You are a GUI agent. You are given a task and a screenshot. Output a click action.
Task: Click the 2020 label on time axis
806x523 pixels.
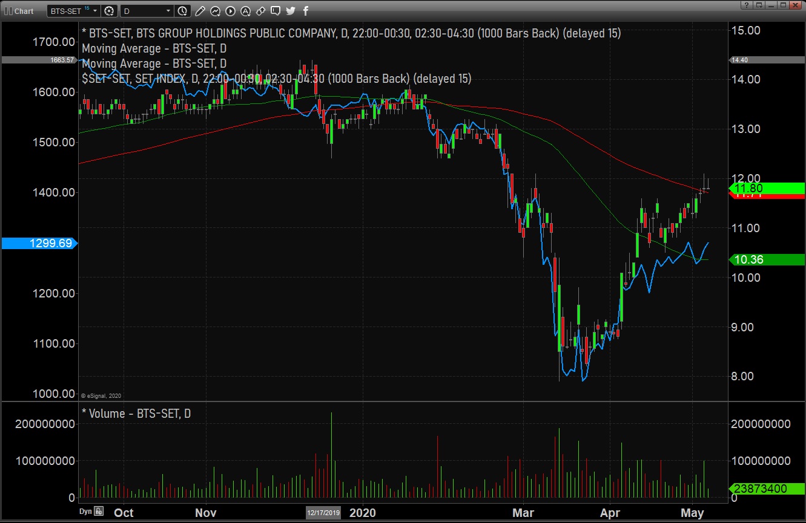coord(363,513)
